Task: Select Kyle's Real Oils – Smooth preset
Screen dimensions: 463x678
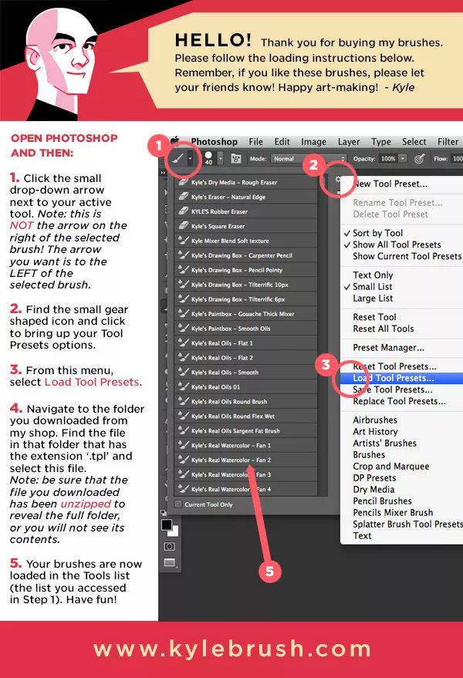Action: click(246, 373)
